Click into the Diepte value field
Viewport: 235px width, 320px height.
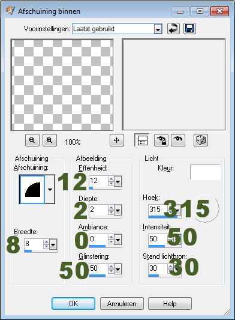tap(98, 210)
